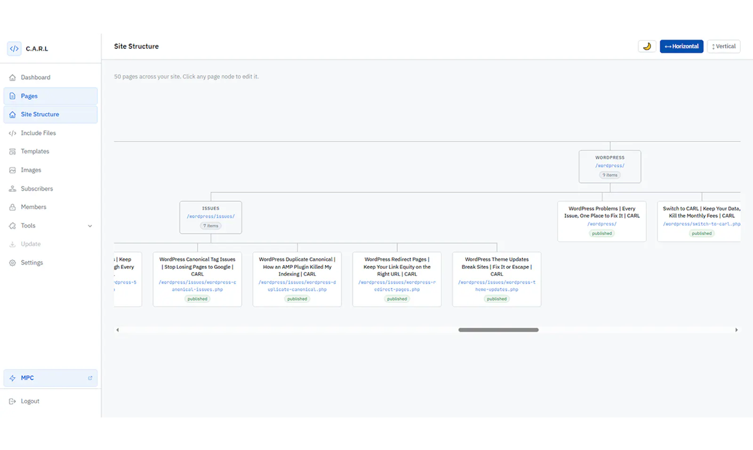This screenshot has width=753, height=450.
Task: Switch to Horizontal layout
Action: pyautogui.click(x=681, y=46)
